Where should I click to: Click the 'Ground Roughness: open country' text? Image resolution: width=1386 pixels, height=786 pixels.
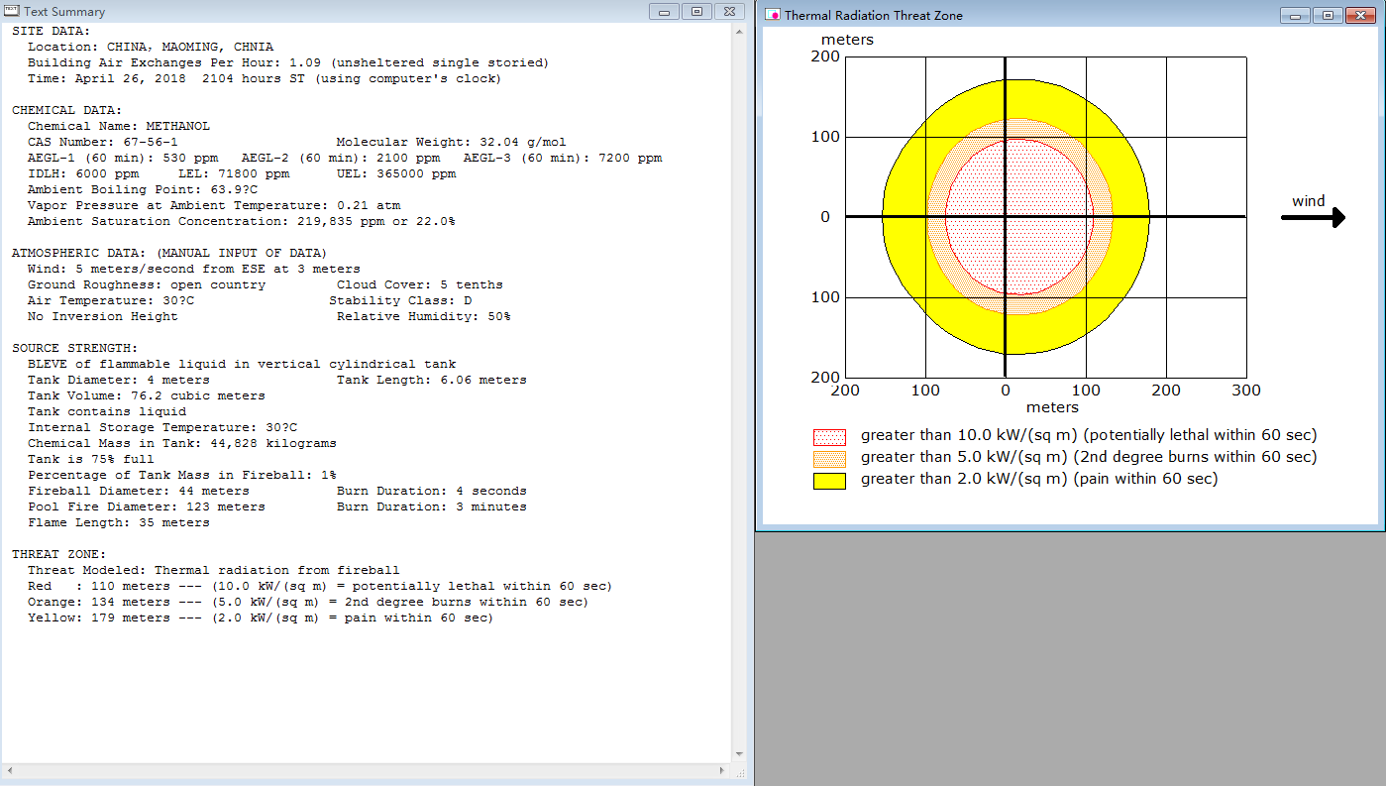point(147,284)
